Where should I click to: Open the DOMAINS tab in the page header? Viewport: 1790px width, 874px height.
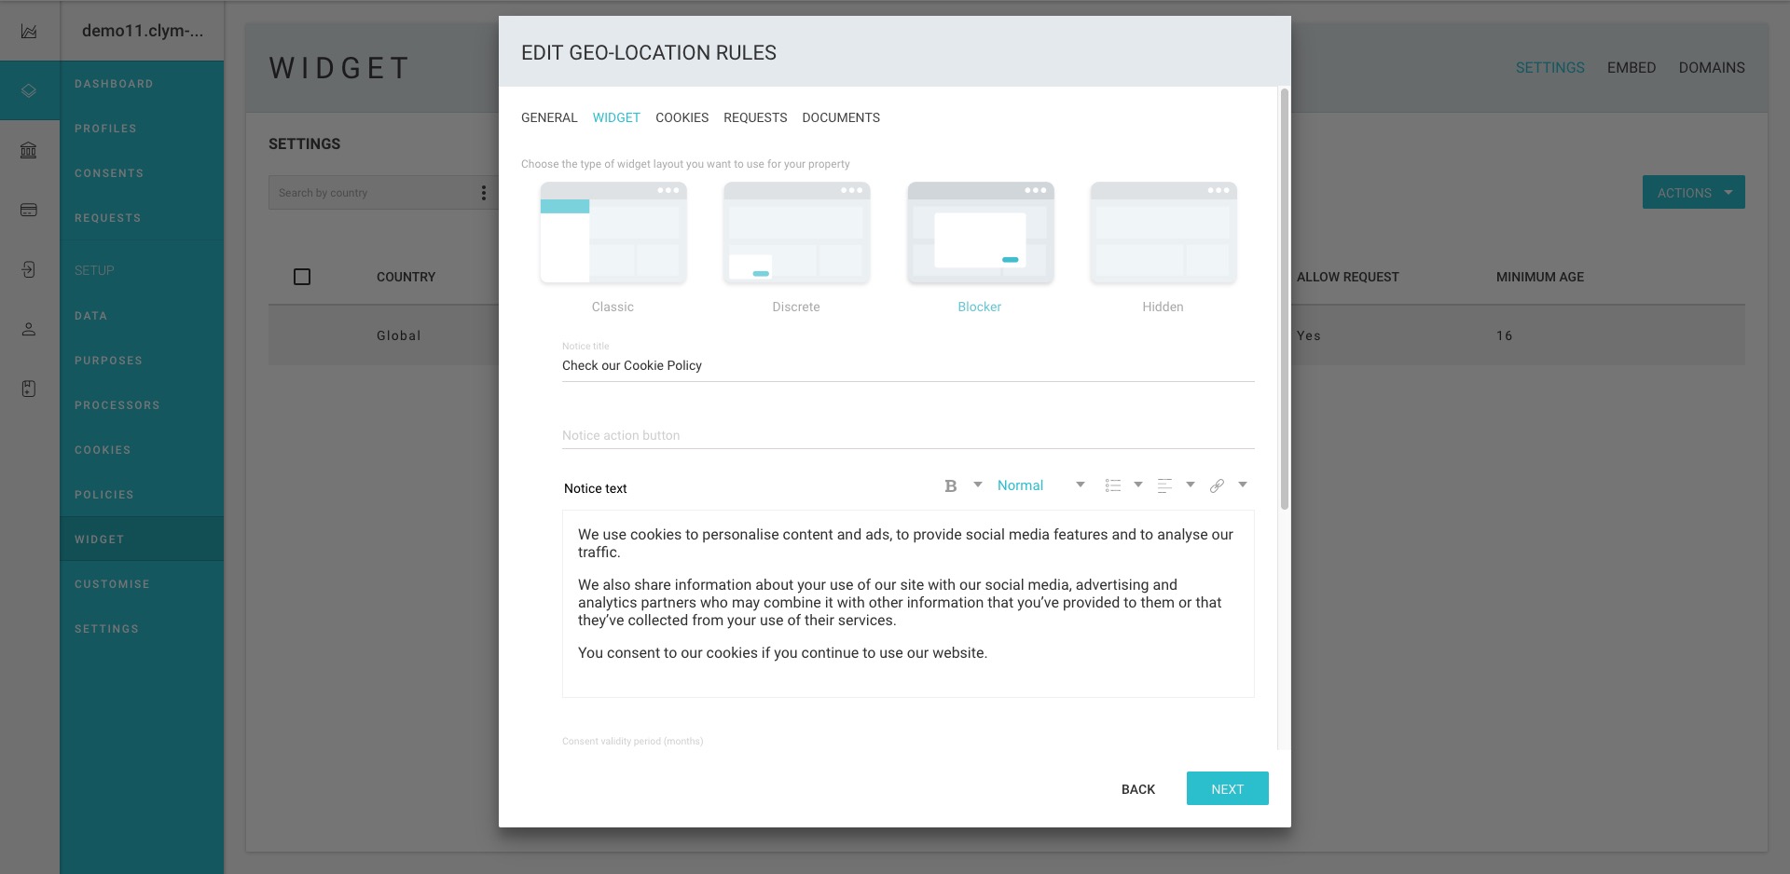pos(1712,68)
